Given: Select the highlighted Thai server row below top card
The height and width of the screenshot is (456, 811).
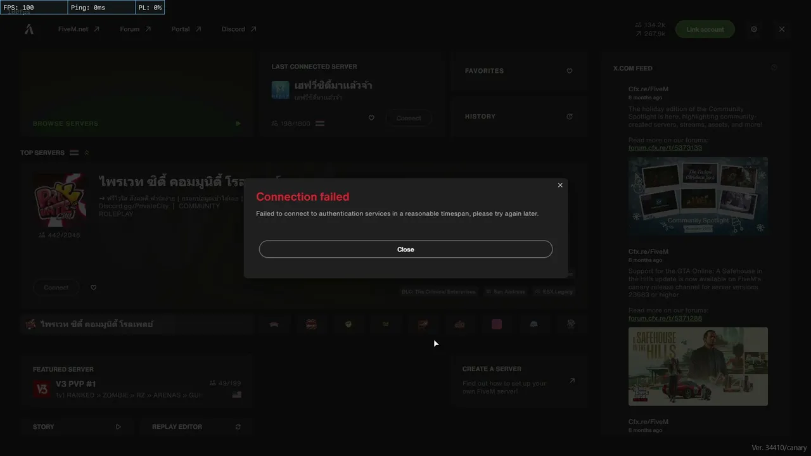Looking at the screenshot, I should click(x=137, y=324).
